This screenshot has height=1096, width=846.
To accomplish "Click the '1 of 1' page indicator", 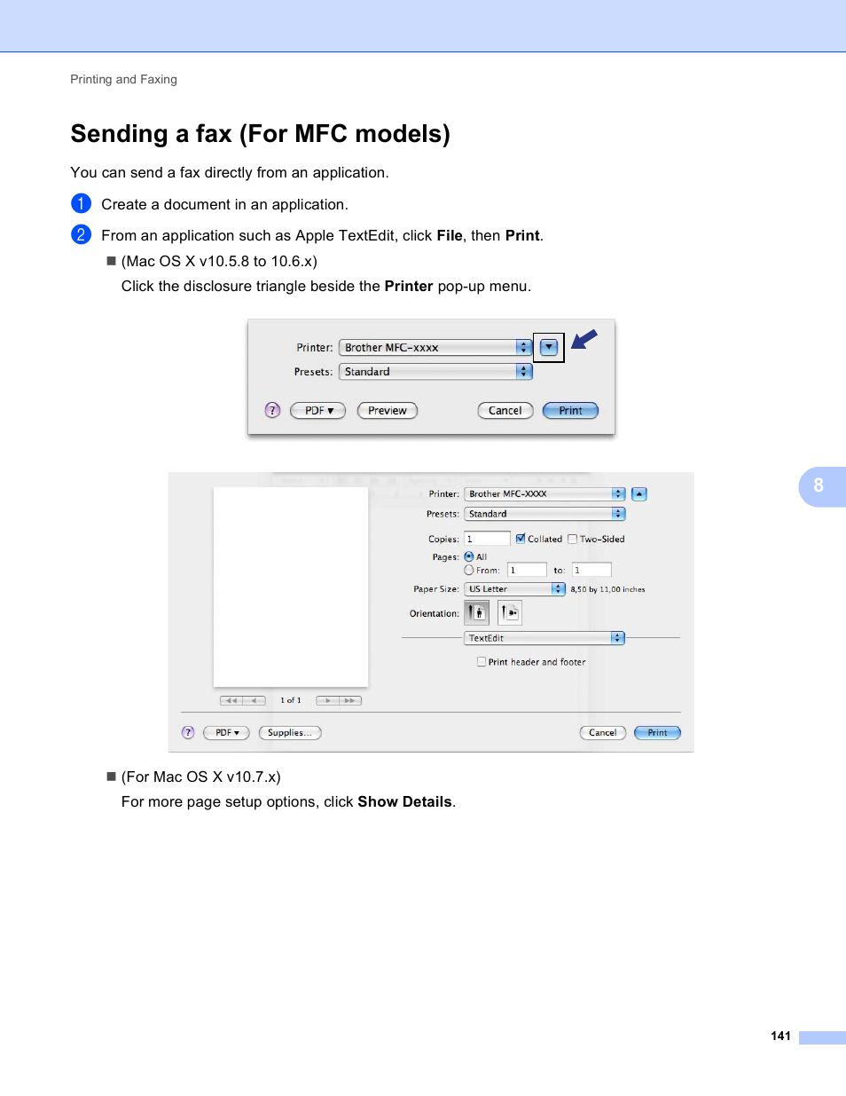I will pos(291,700).
